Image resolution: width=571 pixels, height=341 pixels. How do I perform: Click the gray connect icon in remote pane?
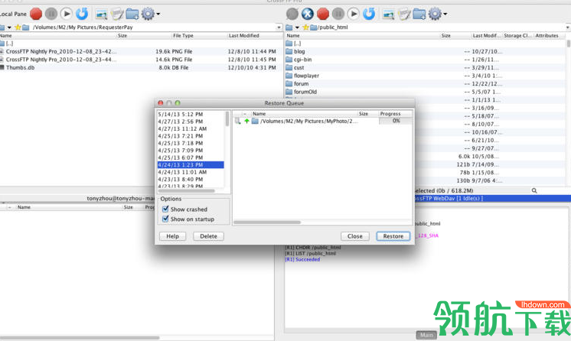[x=292, y=14]
